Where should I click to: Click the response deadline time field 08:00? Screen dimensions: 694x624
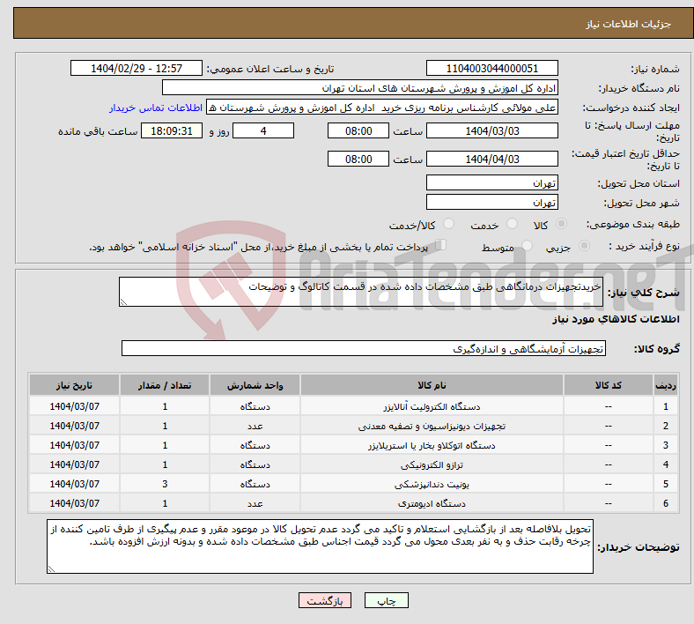click(x=358, y=130)
